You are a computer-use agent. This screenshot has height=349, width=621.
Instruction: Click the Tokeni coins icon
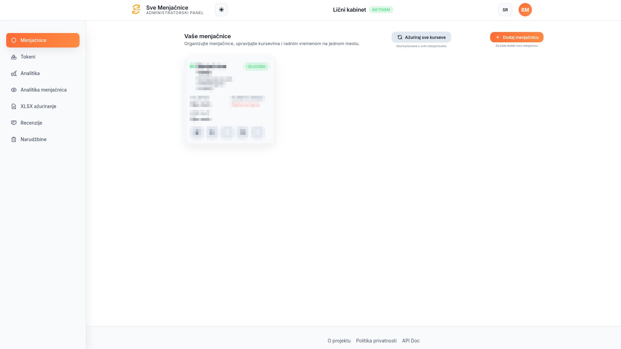click(x=14, y=57)
